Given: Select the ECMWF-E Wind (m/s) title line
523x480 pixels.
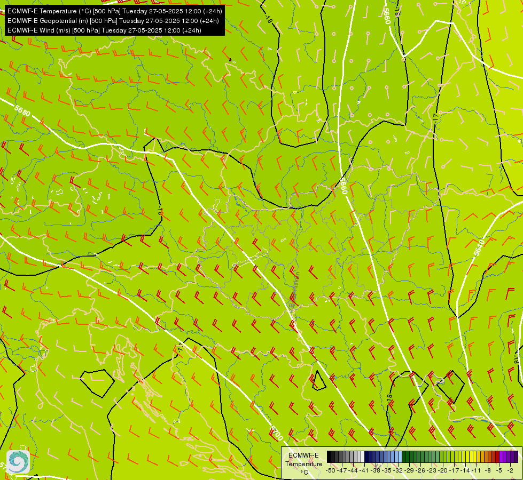Looking at the screenshot, I should pyautogui.click(x=104, y=30).
